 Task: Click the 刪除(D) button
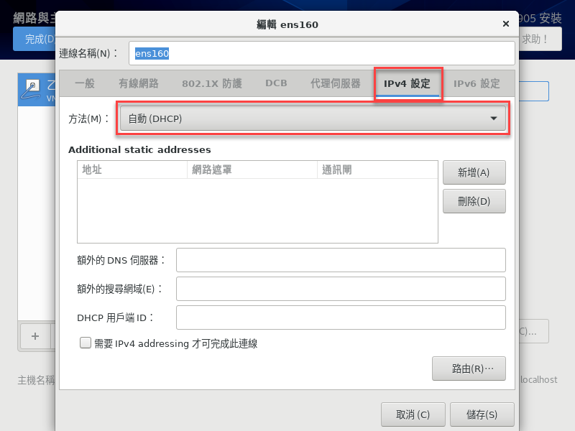pos(474,201)
